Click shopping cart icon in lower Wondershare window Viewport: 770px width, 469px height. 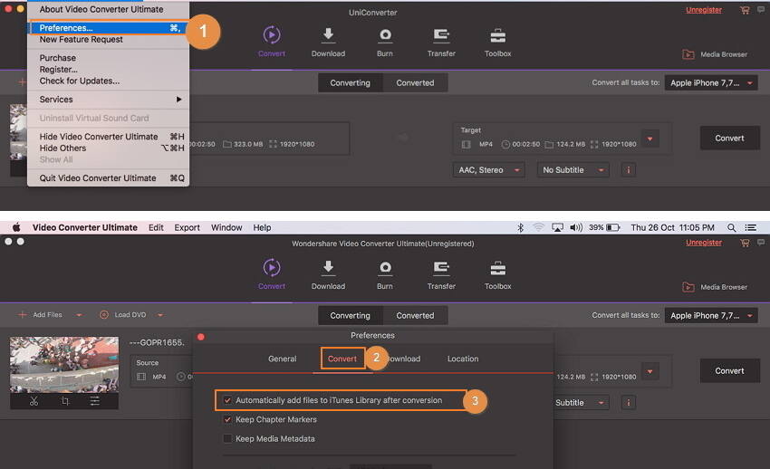pyautogui.click(x=745, y=243)
